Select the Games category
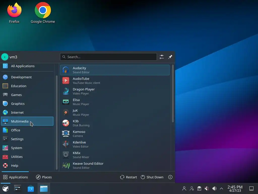 click(27, 95)
